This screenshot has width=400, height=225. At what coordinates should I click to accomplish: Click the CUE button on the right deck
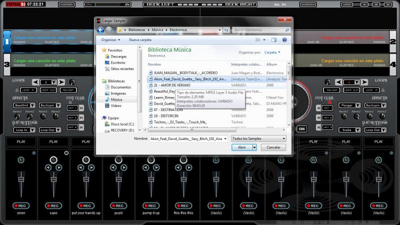pyautogui.click(x=302, y=129)
